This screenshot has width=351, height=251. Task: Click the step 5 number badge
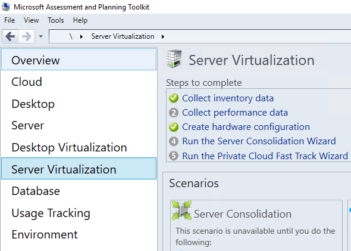[174, 156]
